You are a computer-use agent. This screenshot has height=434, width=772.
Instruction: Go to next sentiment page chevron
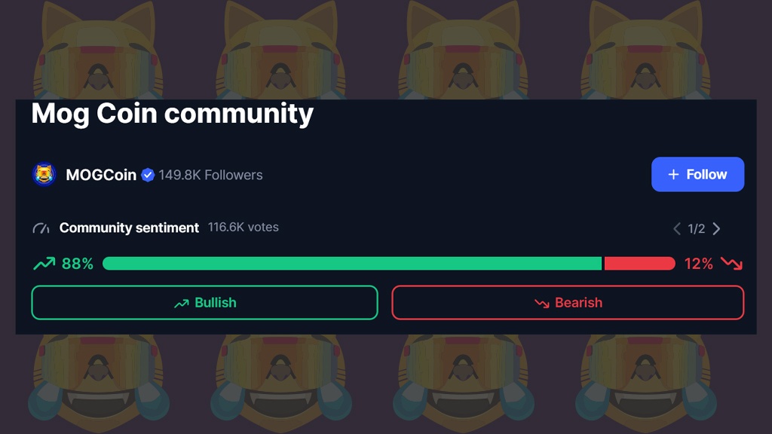[x=716, y=228]
